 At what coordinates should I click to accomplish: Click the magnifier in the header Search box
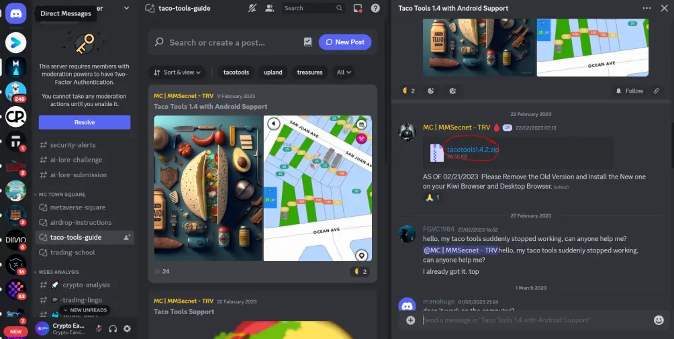tap(339, 8)
